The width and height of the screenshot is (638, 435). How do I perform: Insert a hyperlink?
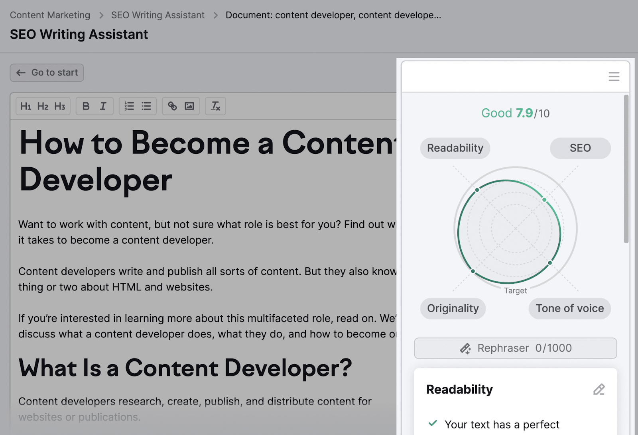click(172, 106)
